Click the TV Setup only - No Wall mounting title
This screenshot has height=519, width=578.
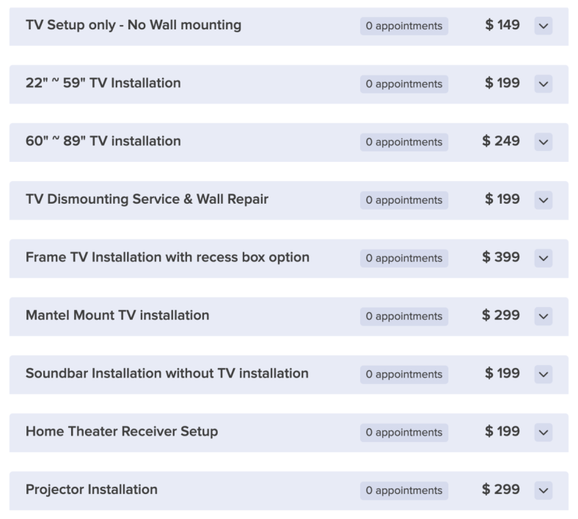[x=133, y=26]
